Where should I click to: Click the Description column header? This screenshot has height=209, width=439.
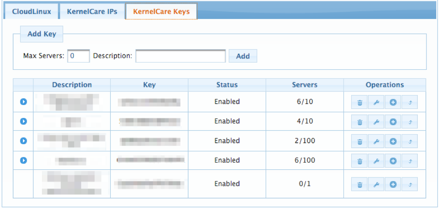pyautogui.click(x=72, y=85)
